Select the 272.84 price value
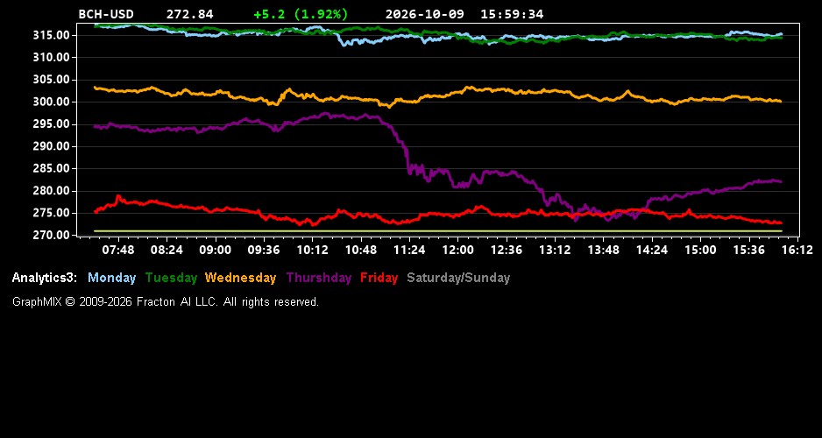 point(190,15)
